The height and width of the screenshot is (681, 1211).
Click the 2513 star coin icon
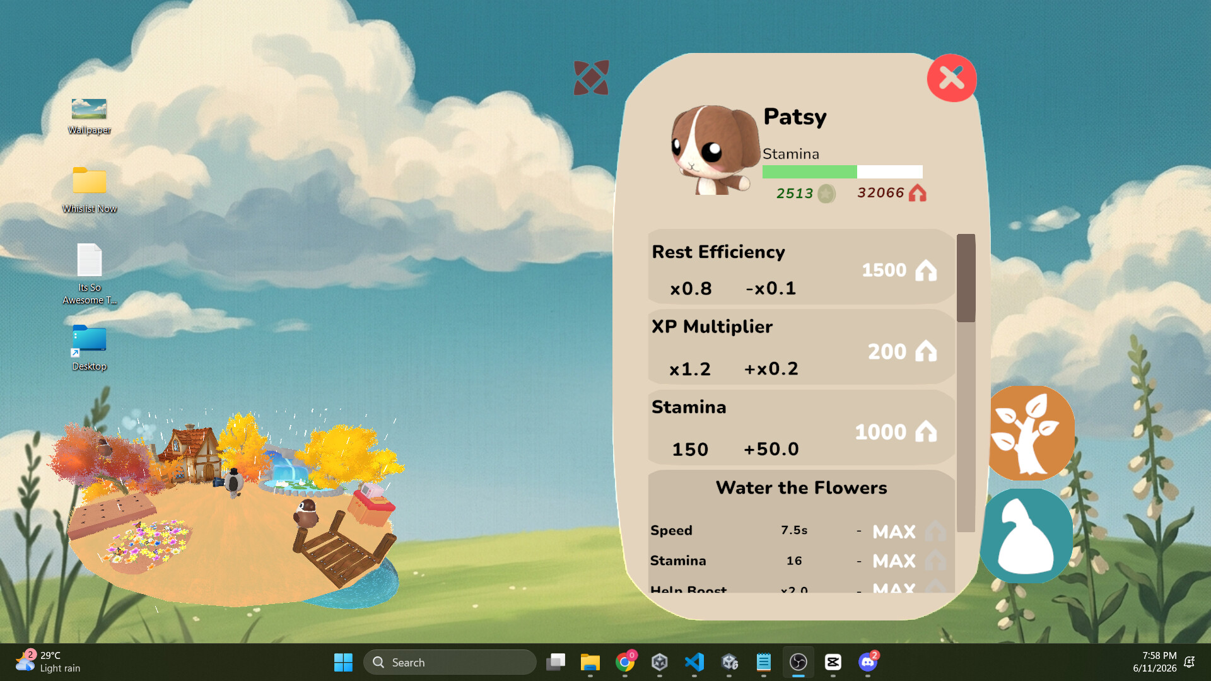826,194
